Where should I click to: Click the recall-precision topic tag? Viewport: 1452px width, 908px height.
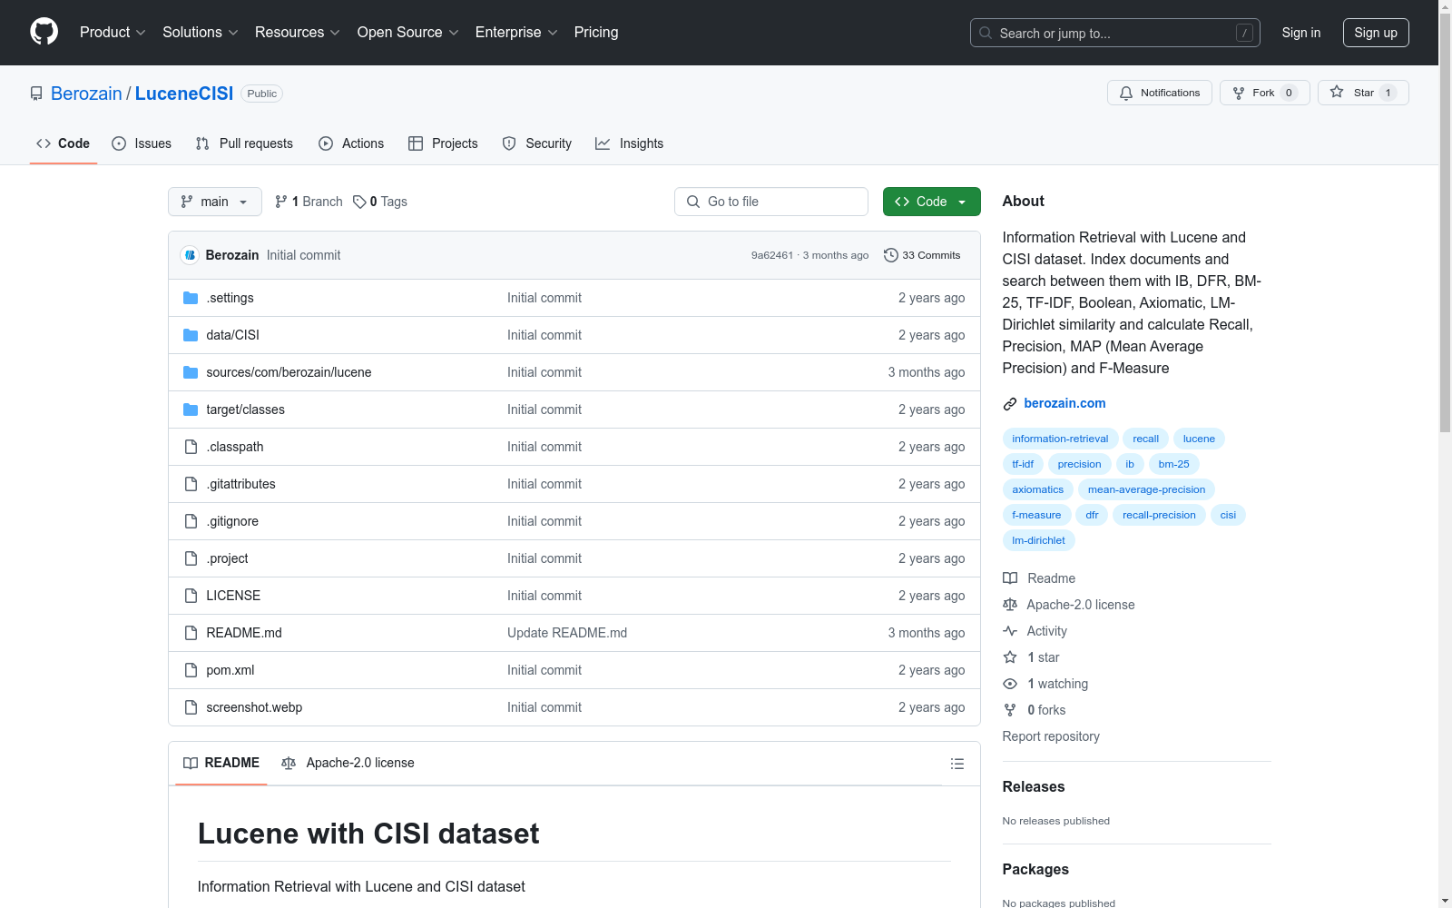1159,515
